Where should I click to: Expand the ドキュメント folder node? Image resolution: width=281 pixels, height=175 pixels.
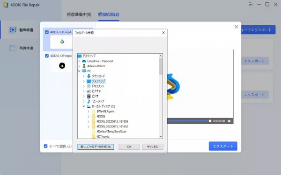tap(84, 86)
